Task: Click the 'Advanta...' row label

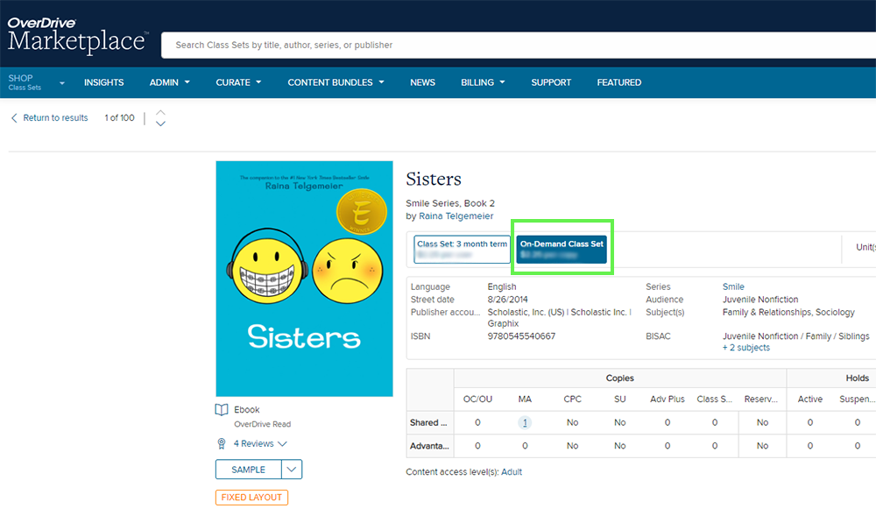Action: click(429, 446)
